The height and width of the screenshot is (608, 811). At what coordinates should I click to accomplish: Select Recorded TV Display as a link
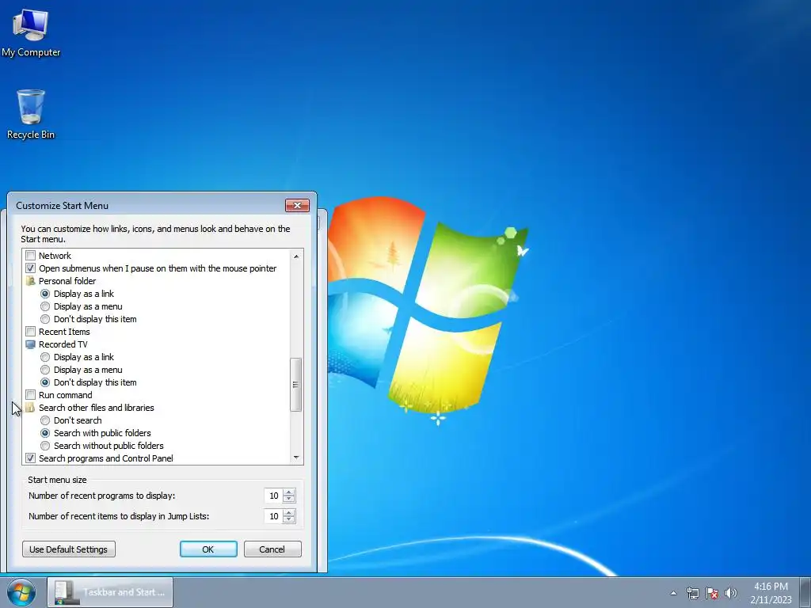click(45, 357)
